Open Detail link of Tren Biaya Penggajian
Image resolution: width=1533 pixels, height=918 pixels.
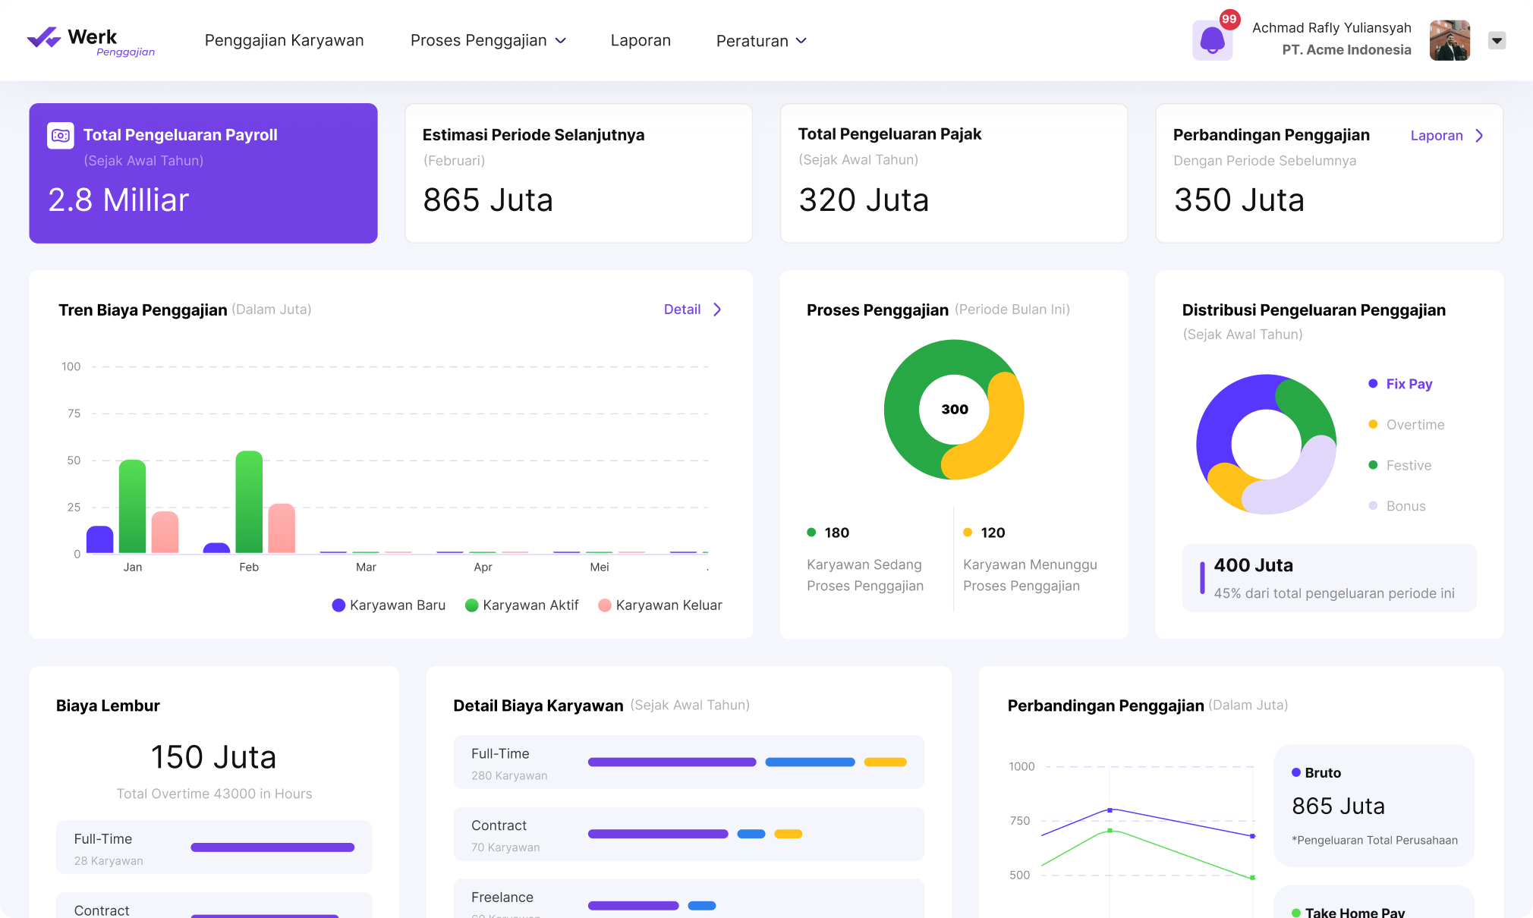pos(682,310)
